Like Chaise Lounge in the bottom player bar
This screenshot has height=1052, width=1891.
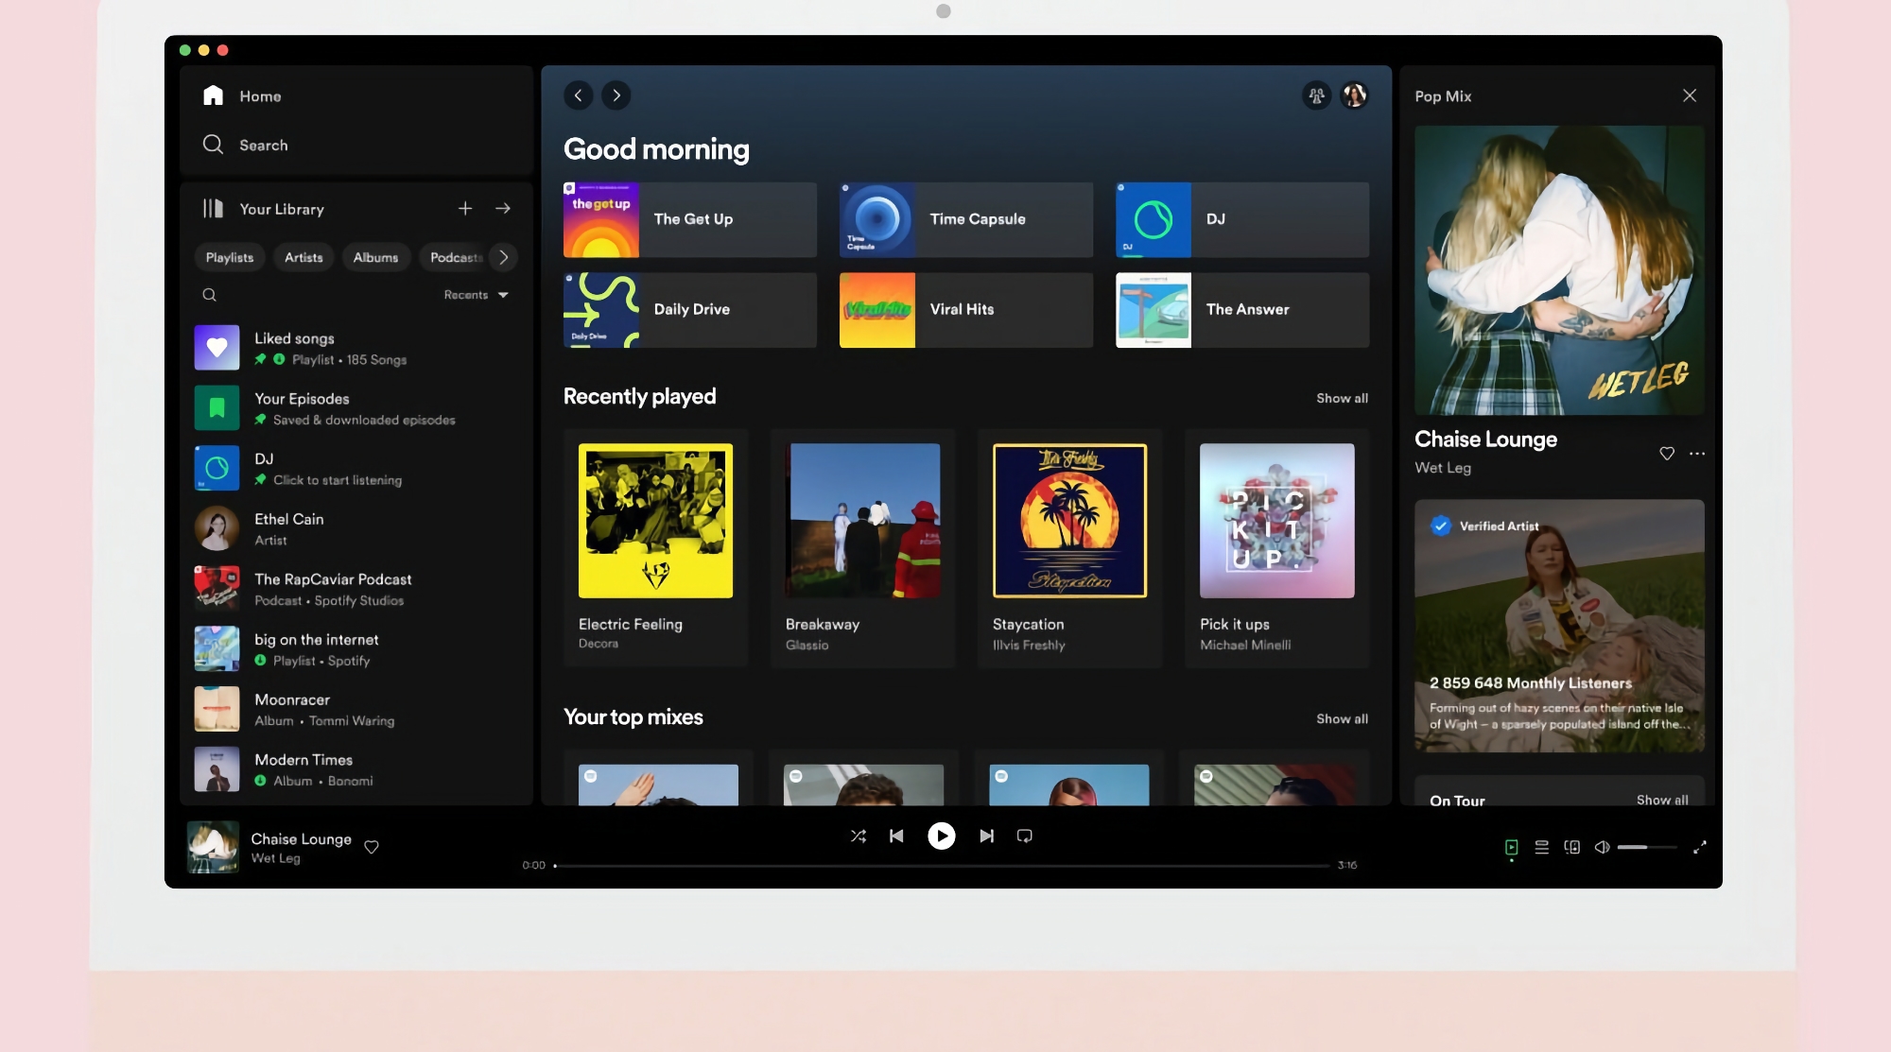coord(372,847)
